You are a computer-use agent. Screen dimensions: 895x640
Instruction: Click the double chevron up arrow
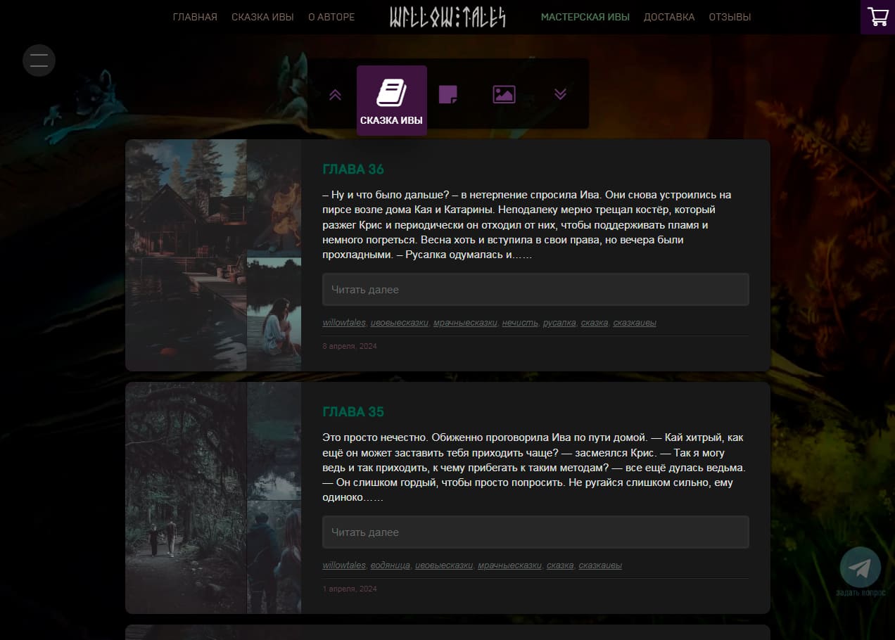[335, 94]
